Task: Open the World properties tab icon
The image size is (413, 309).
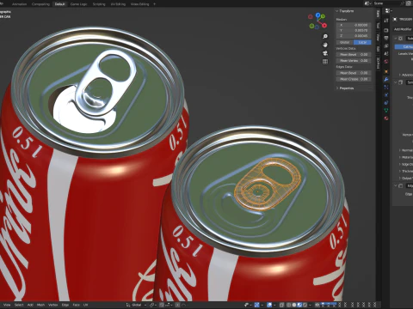Action: 386,62
